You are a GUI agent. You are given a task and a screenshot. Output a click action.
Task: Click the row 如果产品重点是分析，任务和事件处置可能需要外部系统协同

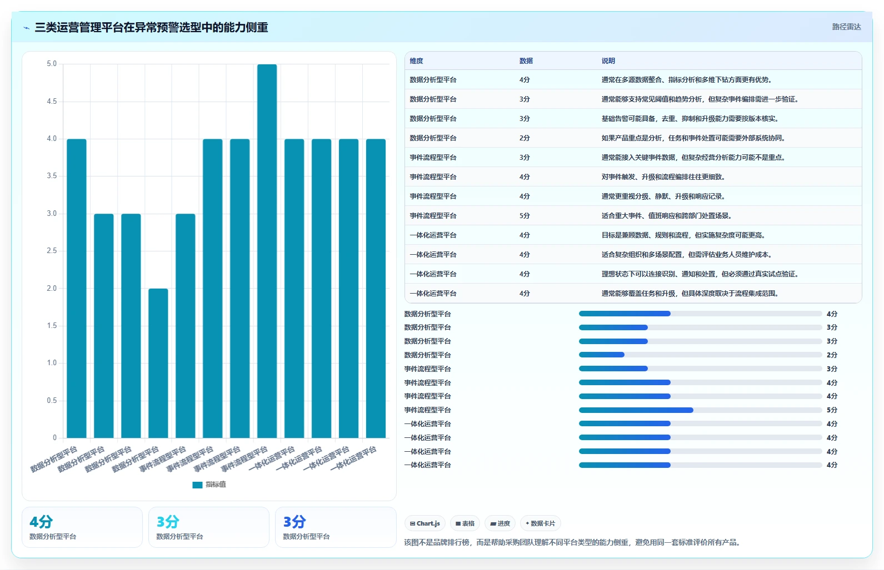pos(633,138)
